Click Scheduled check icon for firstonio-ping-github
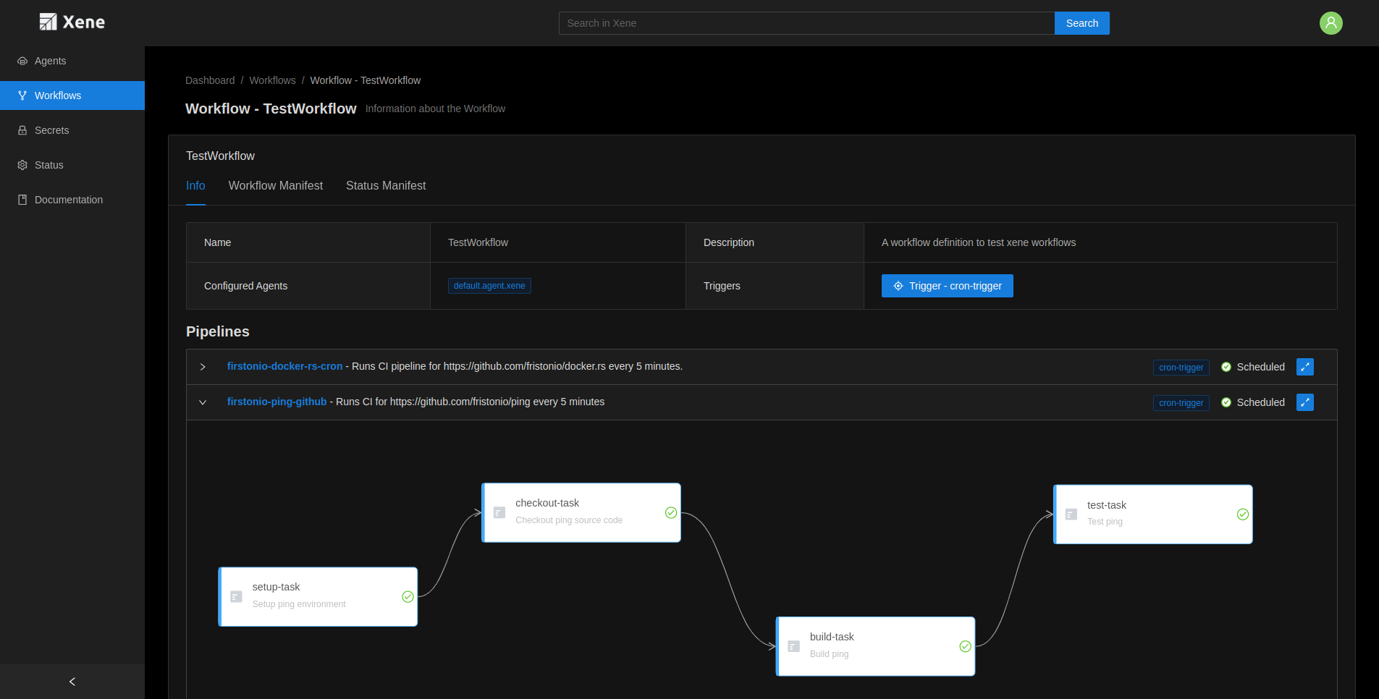This screenshot has height=699, width=1379. point(1226,402)
